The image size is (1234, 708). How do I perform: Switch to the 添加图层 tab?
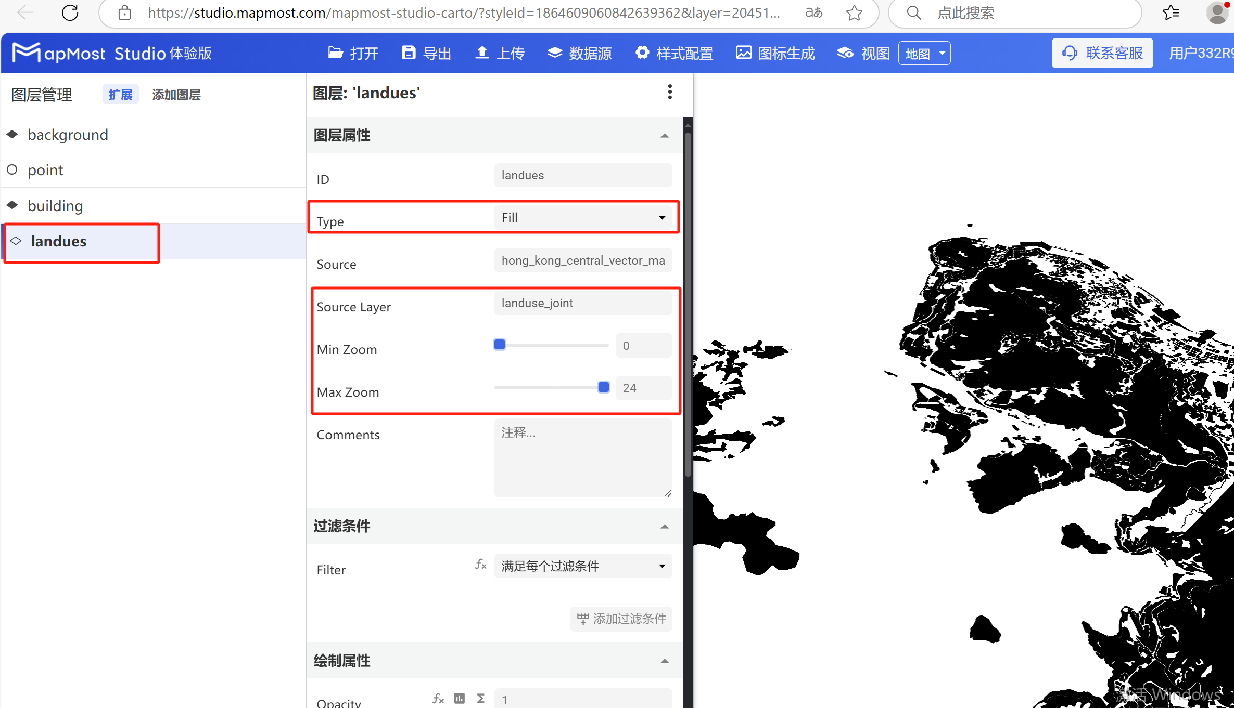coord(176,94)
